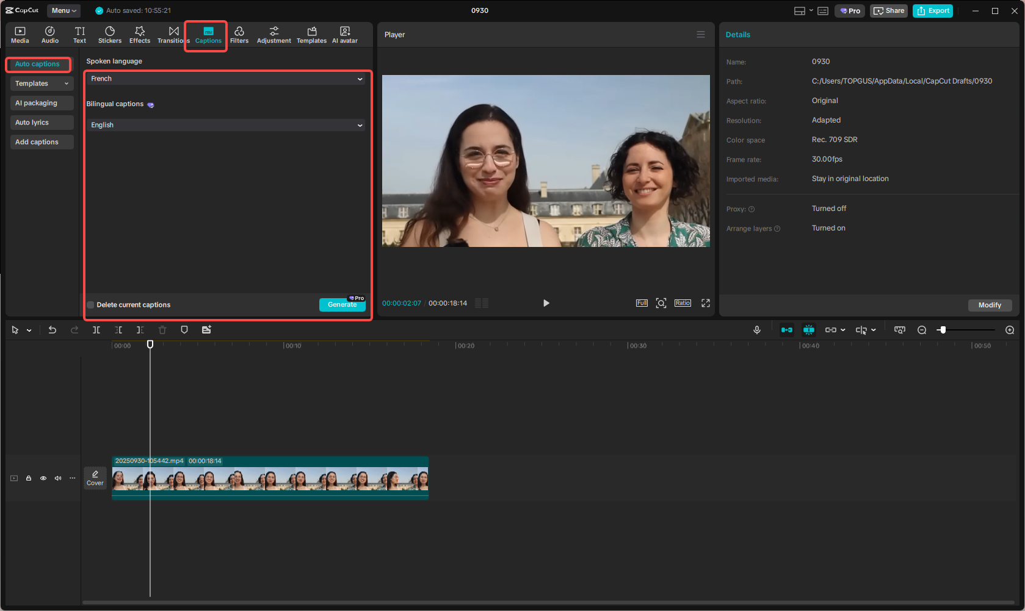Click the Generate captions button
The height and width of the screenshot is (611, 1025).
[342, 305]
